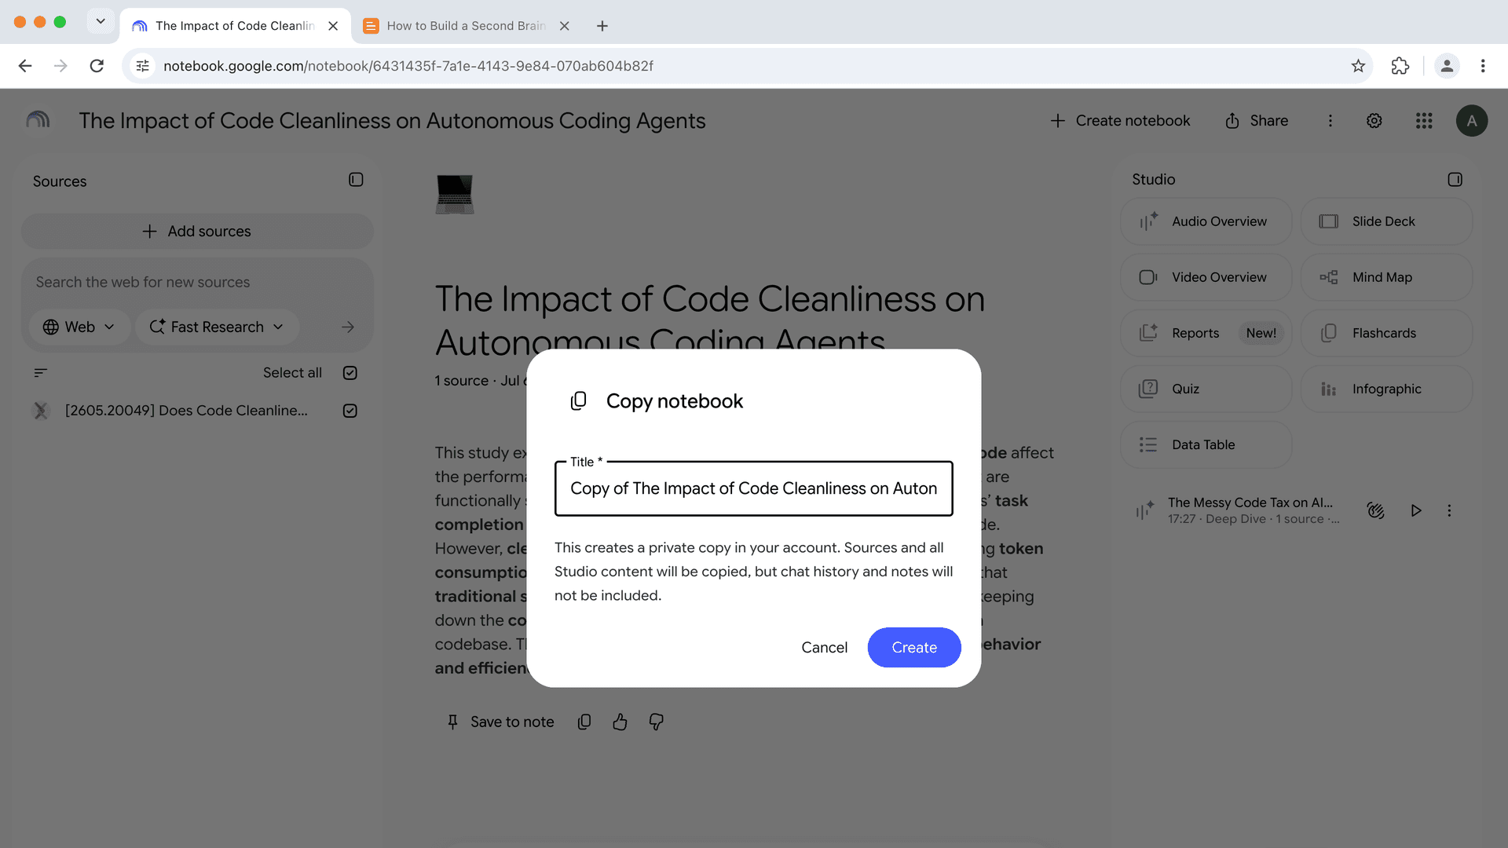
Task: Open the Fast Research mode dropdown
Action: pyautogui.click(x=217, y=327)
